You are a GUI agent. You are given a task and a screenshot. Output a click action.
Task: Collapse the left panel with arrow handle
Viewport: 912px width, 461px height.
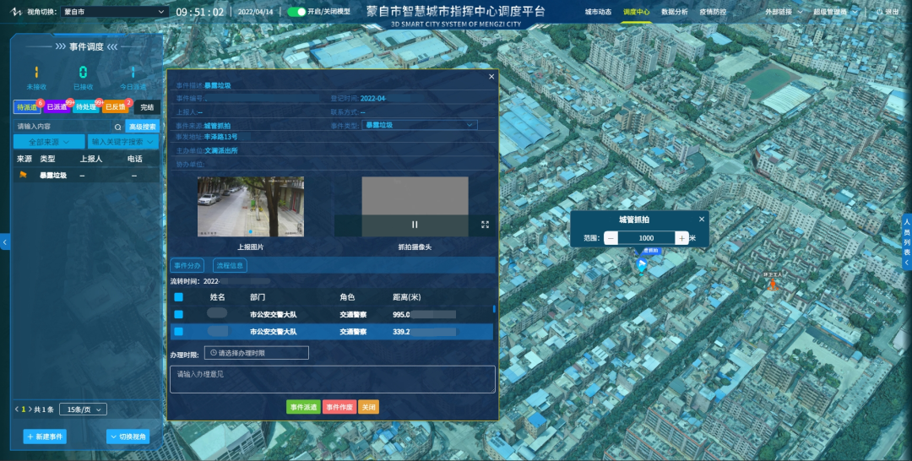(4, 242)
